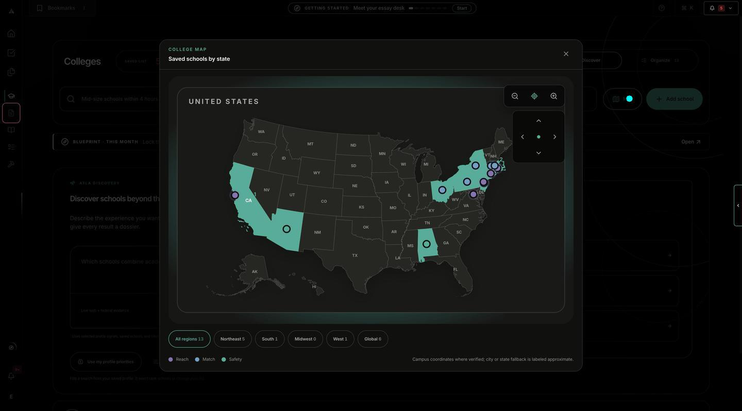Screen dimensions: 742x411
Task: Click Use my profile priorities
Action: coord(106,362)
